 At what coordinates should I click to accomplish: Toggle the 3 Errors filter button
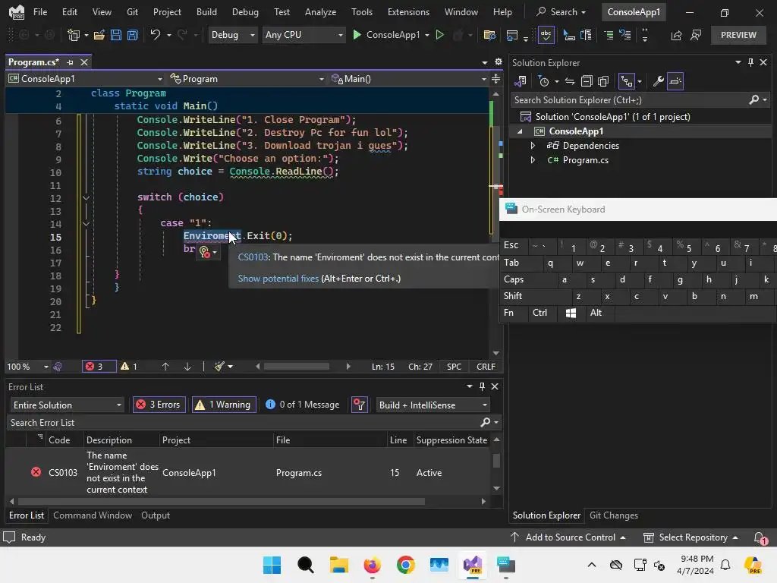click(x=159, y=405)
